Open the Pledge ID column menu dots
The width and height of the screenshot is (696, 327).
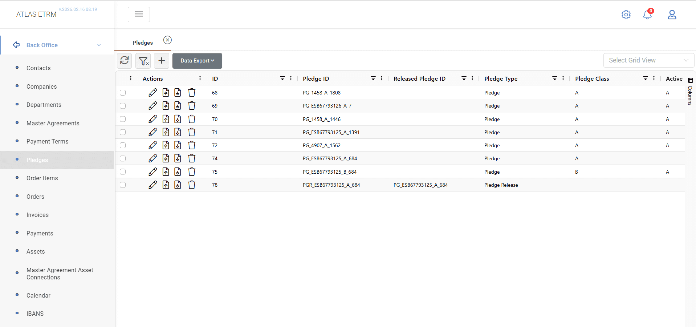pos(382,78)
